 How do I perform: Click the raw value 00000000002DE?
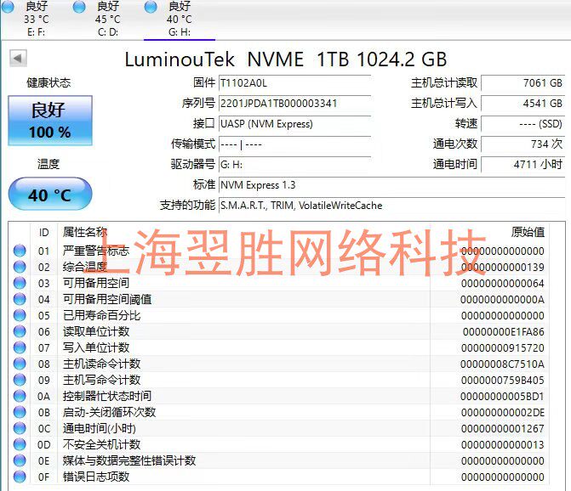pos(503,413)
